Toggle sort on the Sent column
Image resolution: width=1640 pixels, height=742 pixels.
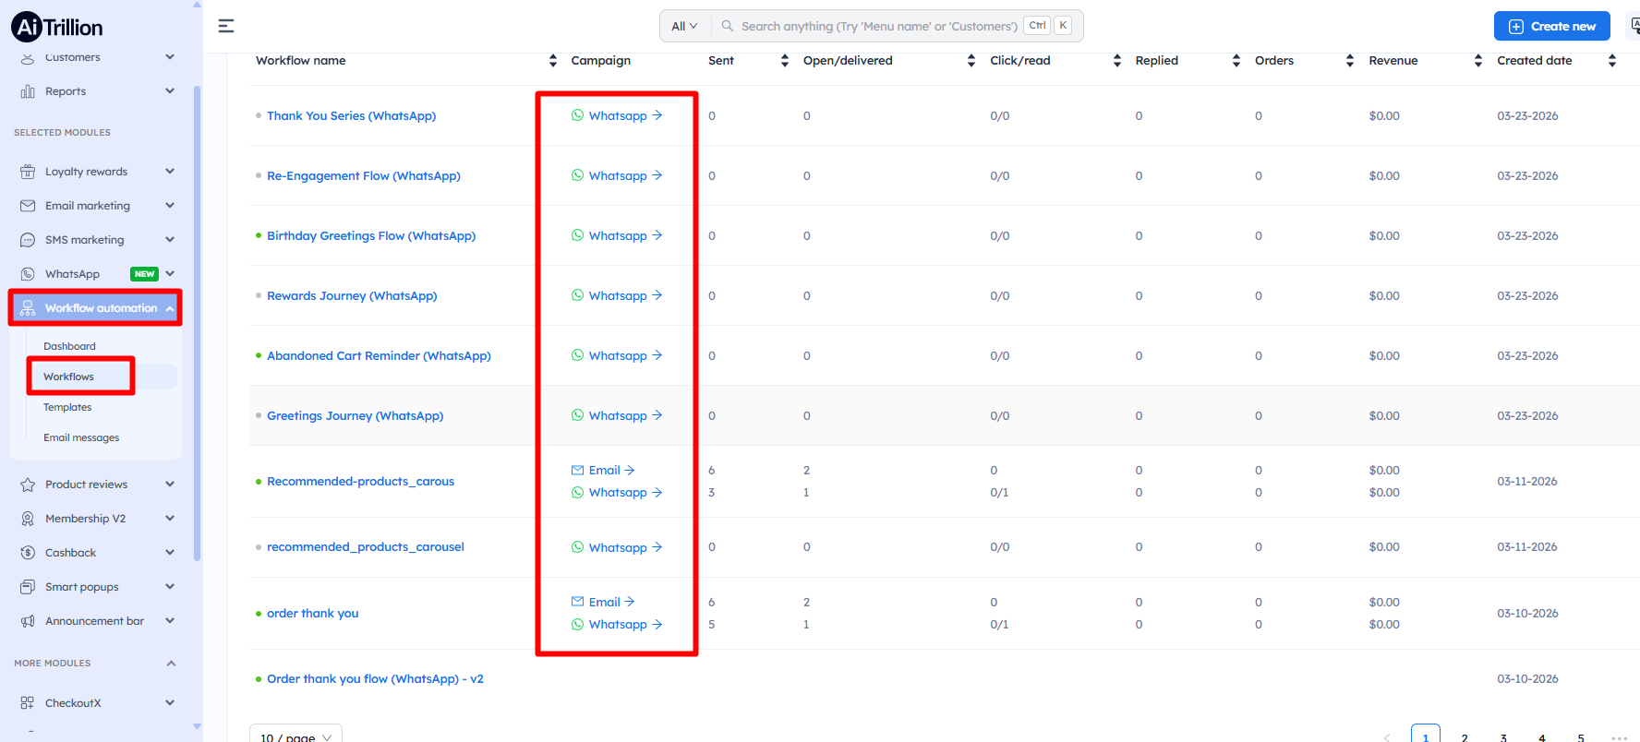click(x=784, y=61)
